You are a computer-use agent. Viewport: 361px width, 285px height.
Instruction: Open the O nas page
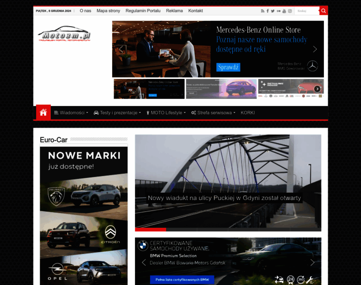click(x=85, y=10)
